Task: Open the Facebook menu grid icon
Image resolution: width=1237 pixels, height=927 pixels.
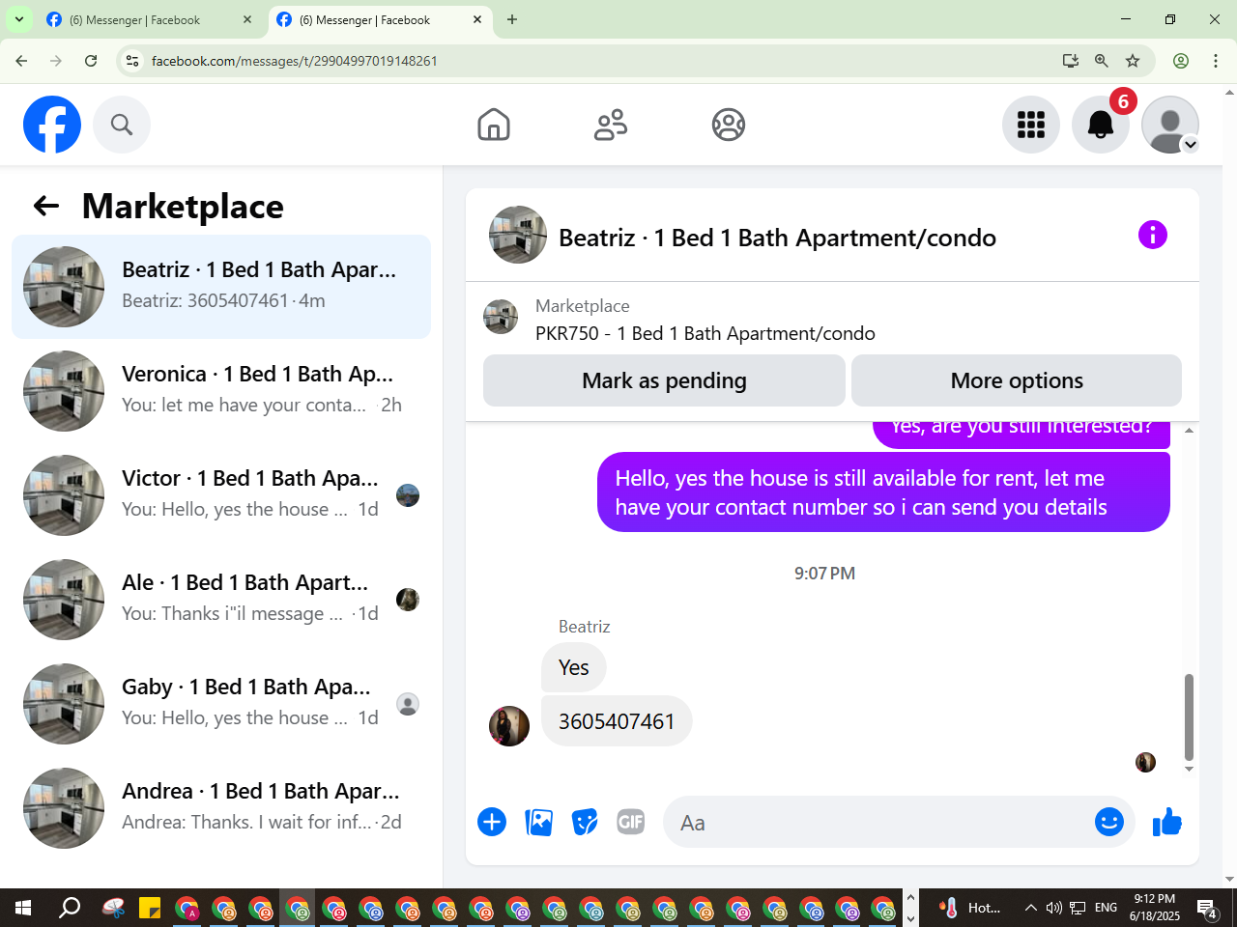Action: coord(1031,125)
